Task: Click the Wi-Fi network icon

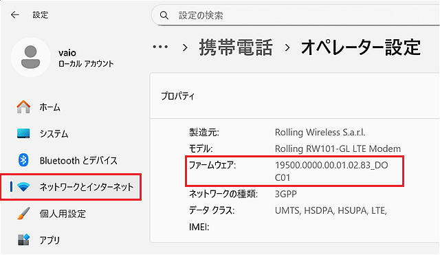Action: point(23,186)
